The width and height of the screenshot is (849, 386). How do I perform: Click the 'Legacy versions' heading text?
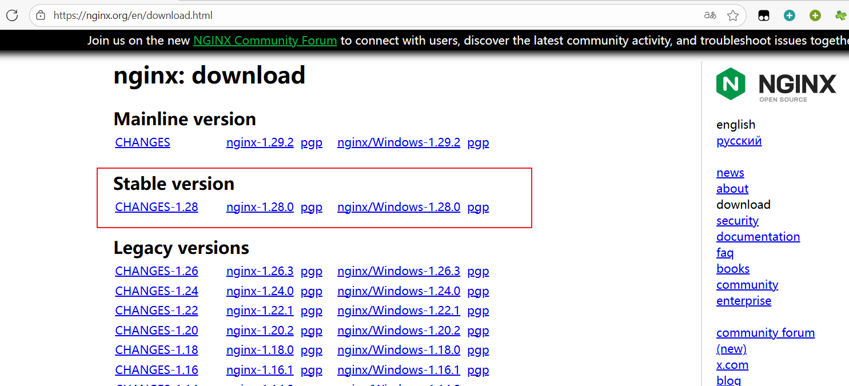coord(181,248)
